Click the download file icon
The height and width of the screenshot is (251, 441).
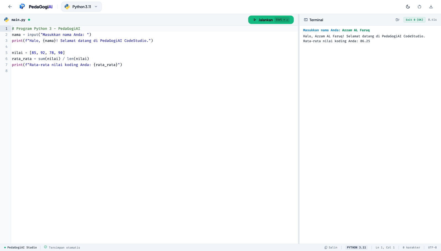coord(431,7)
